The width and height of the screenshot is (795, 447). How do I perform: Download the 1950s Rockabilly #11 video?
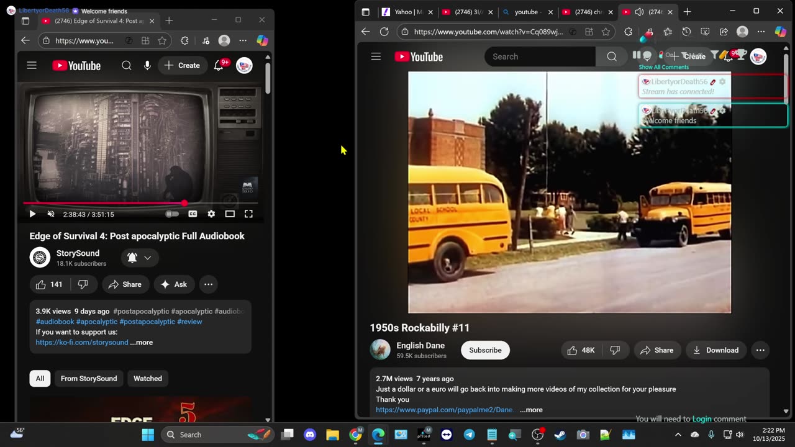click(715, 350)
